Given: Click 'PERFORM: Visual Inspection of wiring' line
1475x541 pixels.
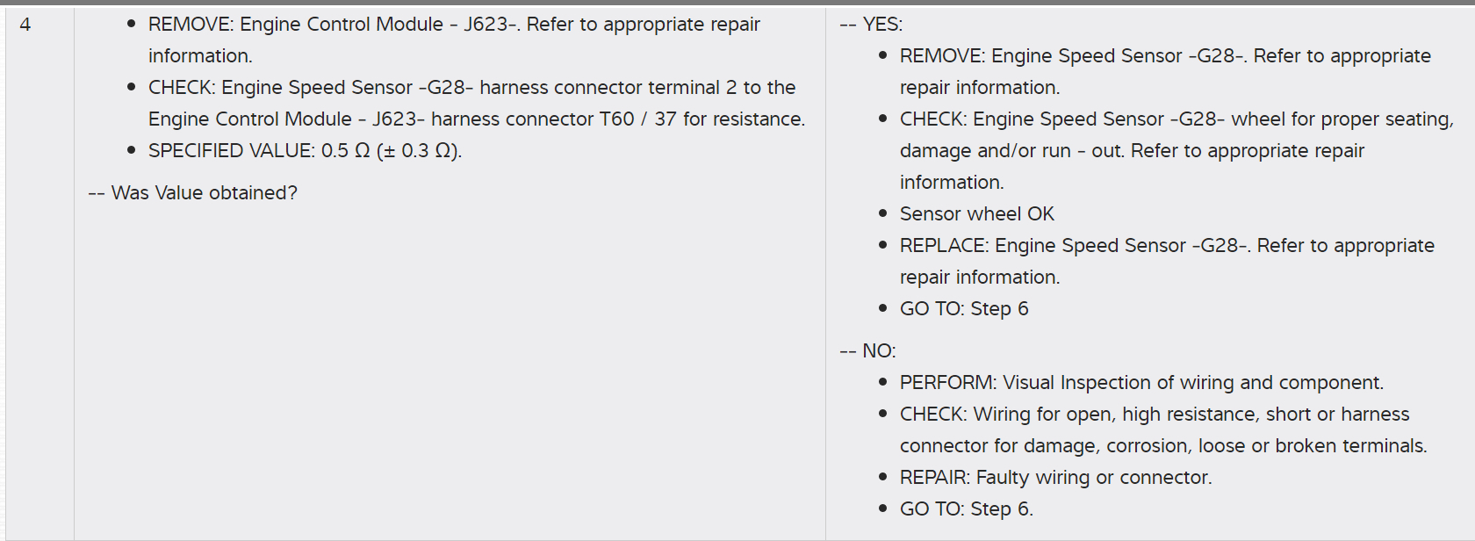Looking at the screenshot, I should (1141, 383).
